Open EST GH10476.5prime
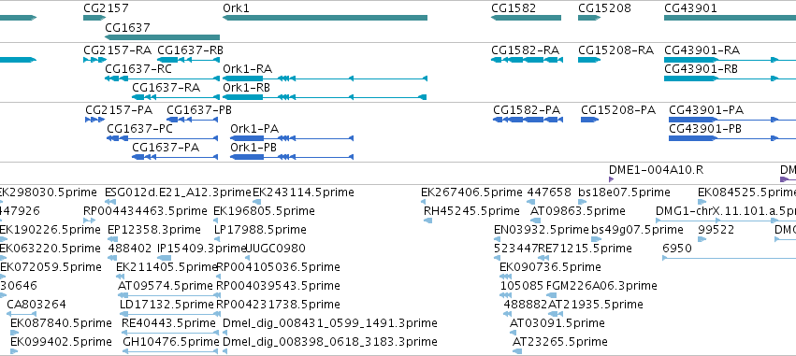Screen dimensions: 796x356 170,342
